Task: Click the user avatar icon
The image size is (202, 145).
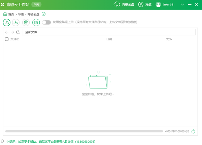Action: click(158, 5)
